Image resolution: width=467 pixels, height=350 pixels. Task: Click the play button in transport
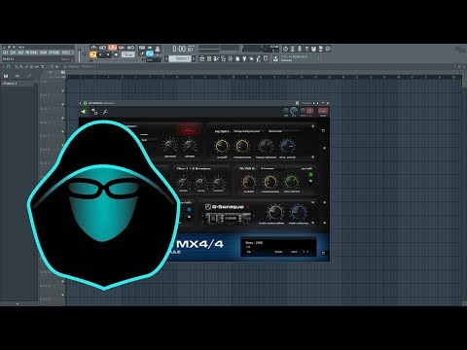click(x=100, y=55)
